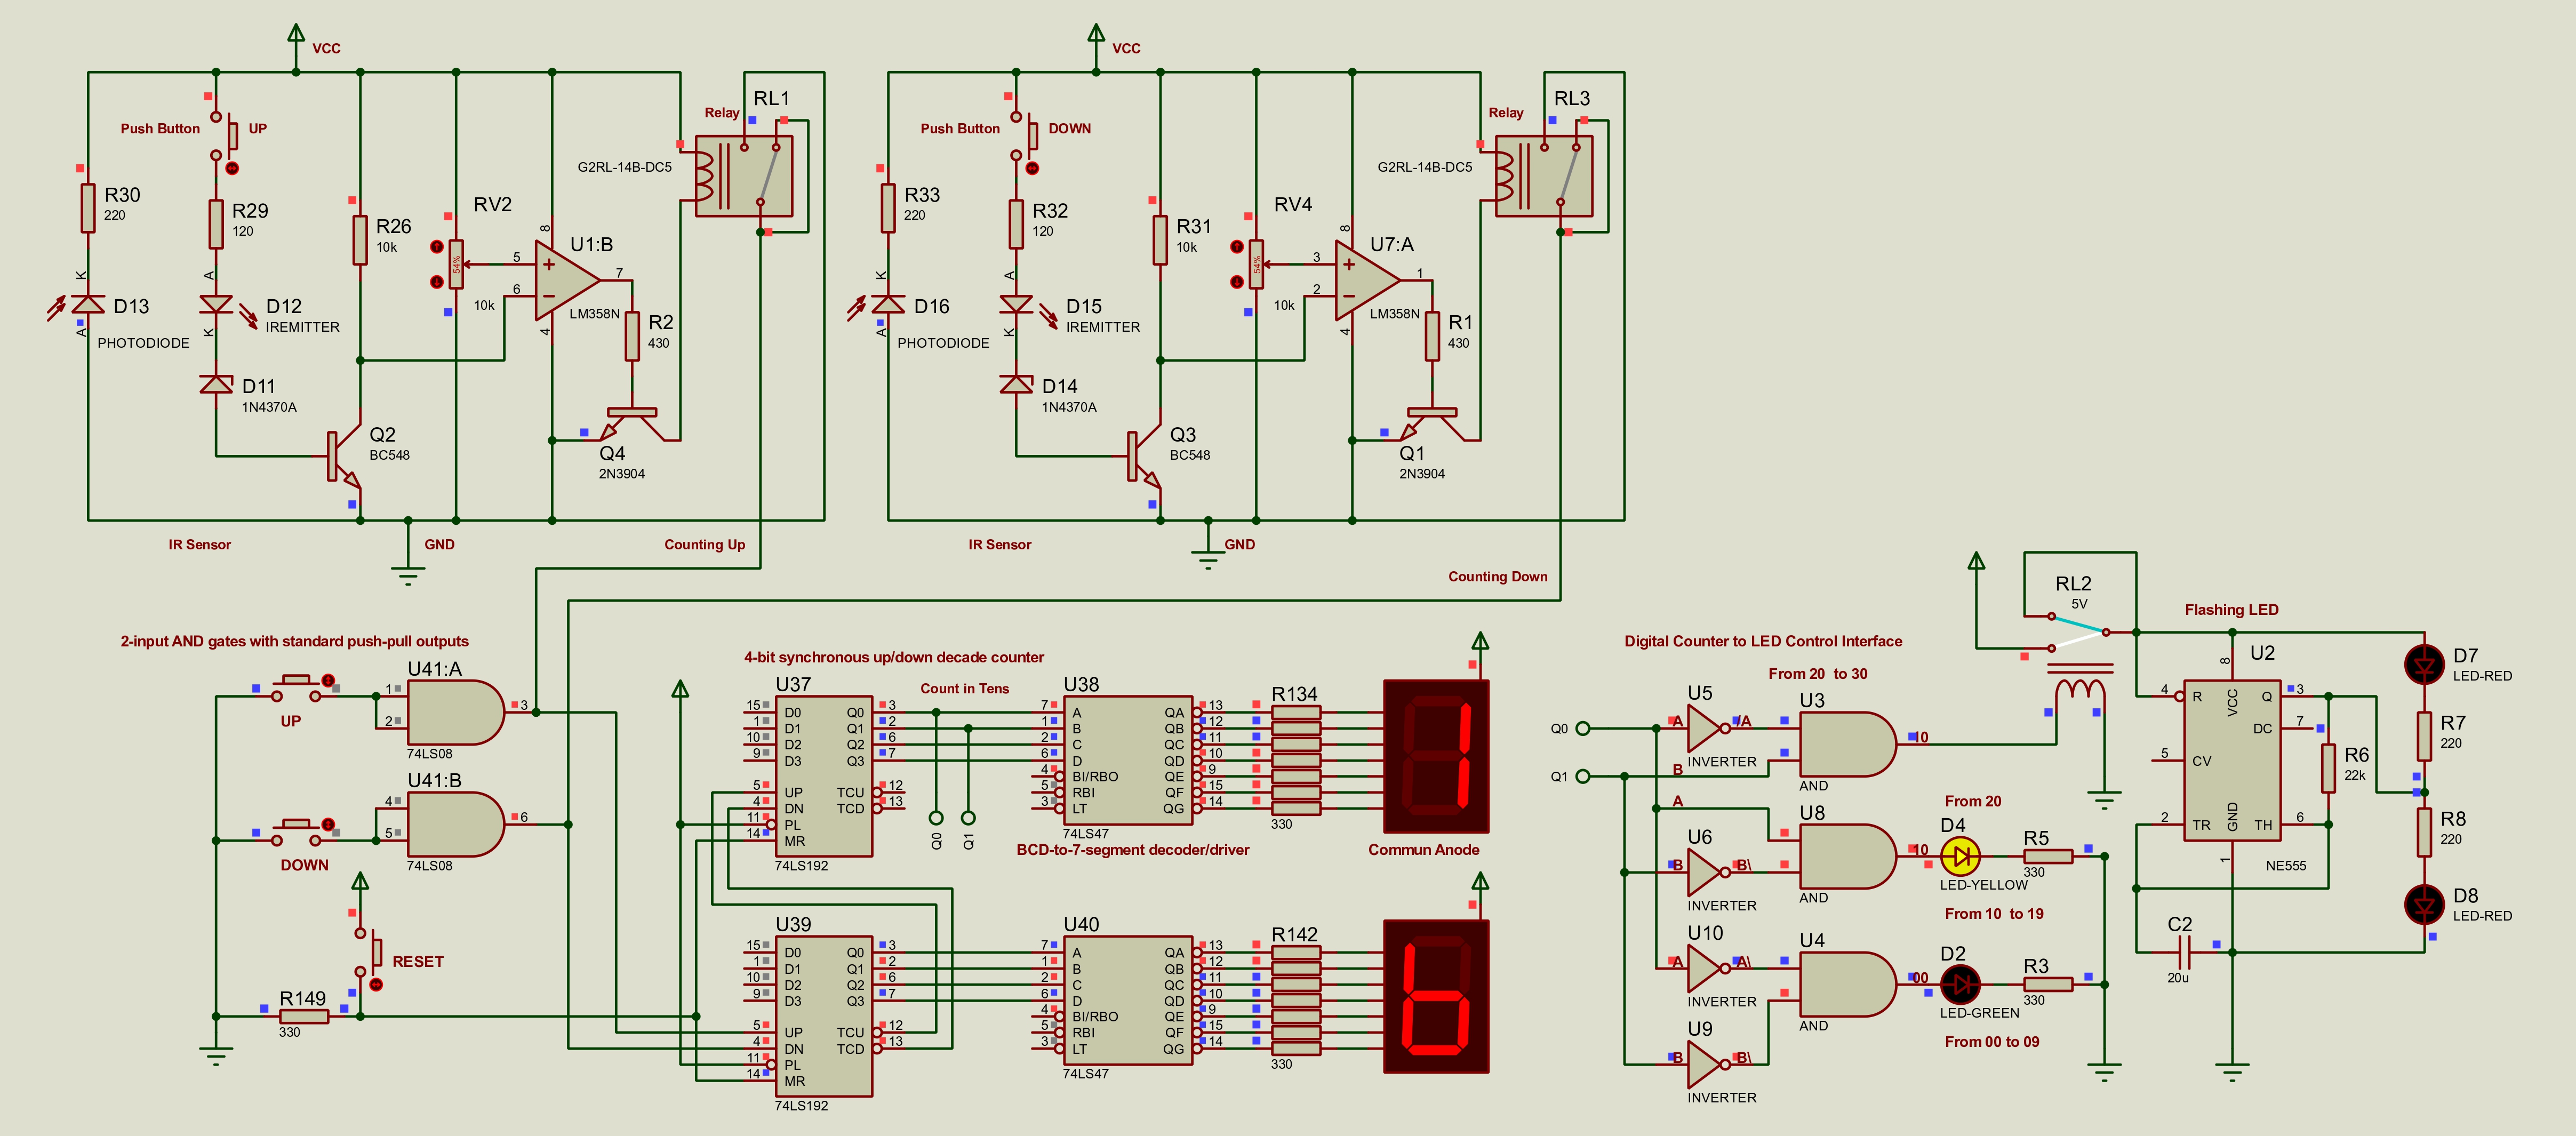Click the tens seven-segment display showing 1

pyautogui.click(x=1436, y=756)
